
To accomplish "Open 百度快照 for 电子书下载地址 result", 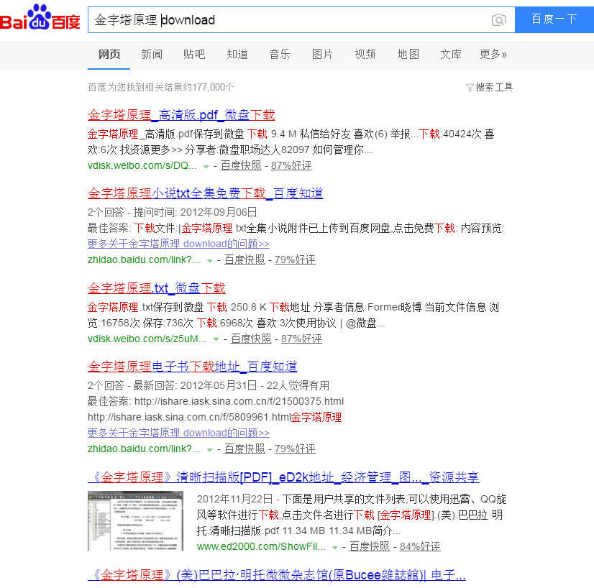I will click(x=245, y=449).
